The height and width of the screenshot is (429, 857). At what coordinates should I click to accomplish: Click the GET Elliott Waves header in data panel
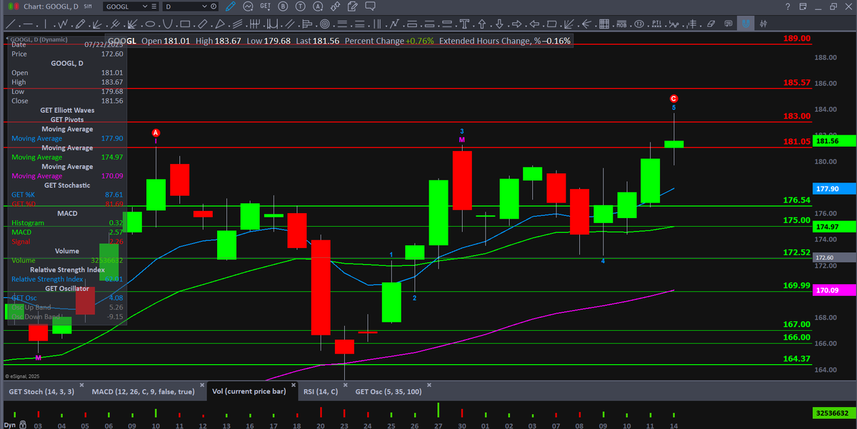[x=67, y=110]
